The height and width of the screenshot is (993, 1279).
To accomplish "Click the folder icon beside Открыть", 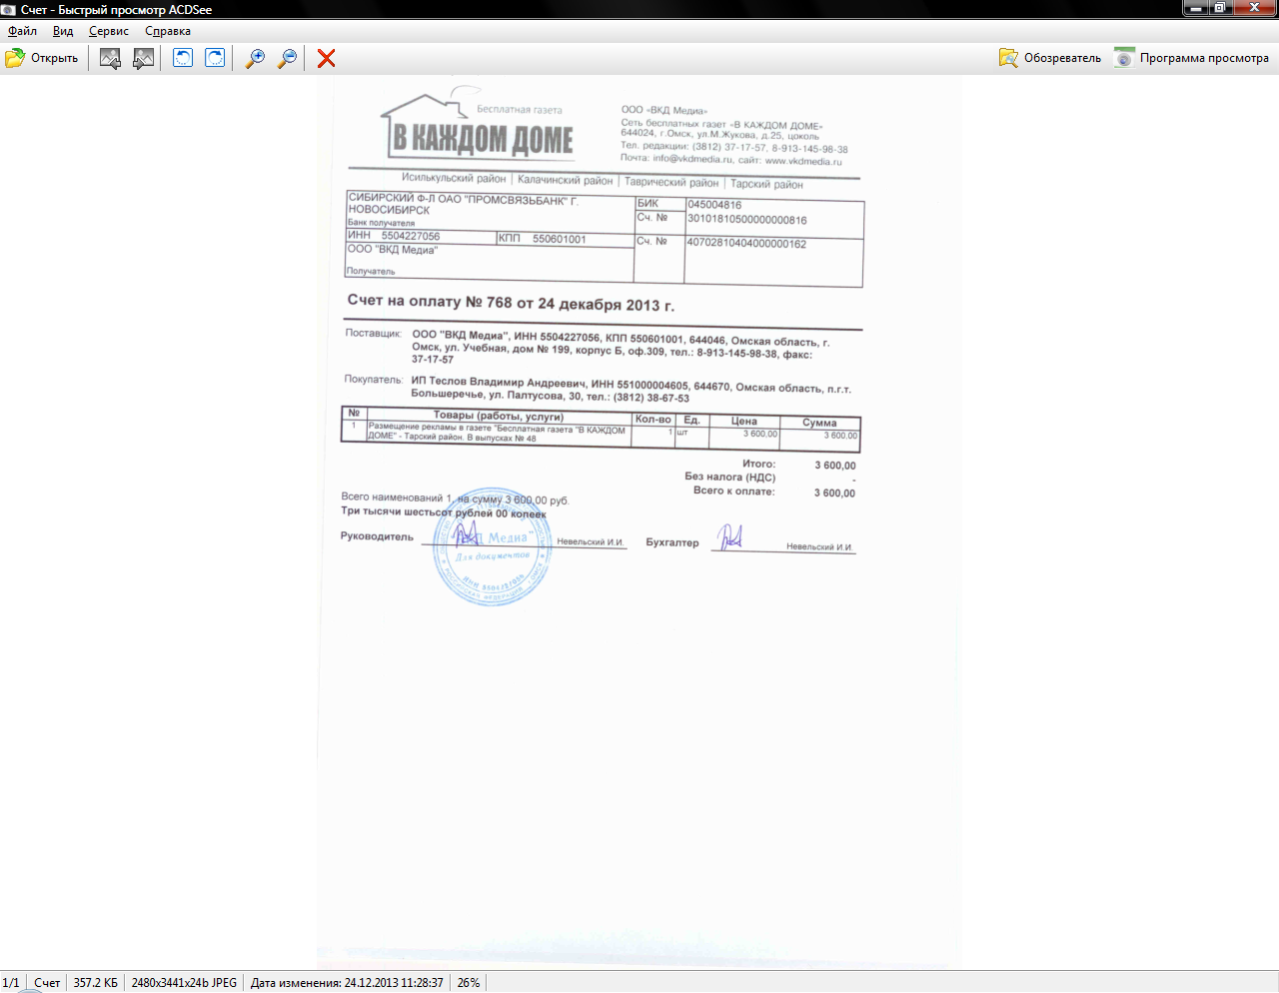I will [x=15, y=58].
